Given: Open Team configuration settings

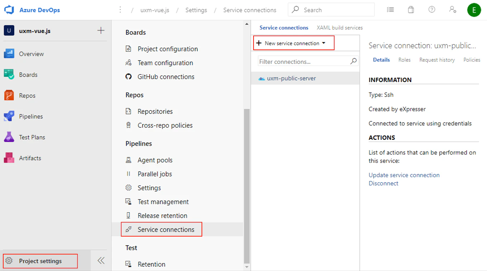Looking at the screenshot, I should pos(165,63).
